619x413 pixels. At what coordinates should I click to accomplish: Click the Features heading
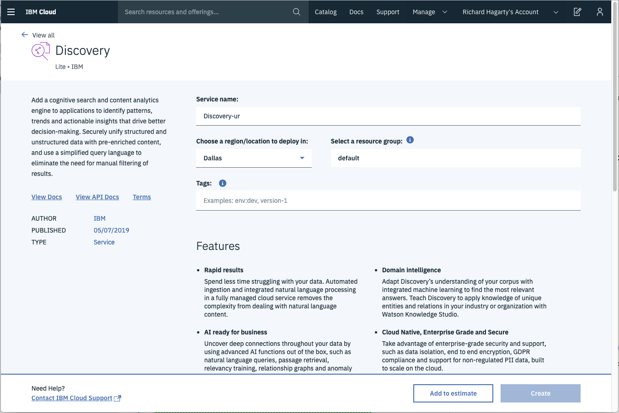click(218, 246)
